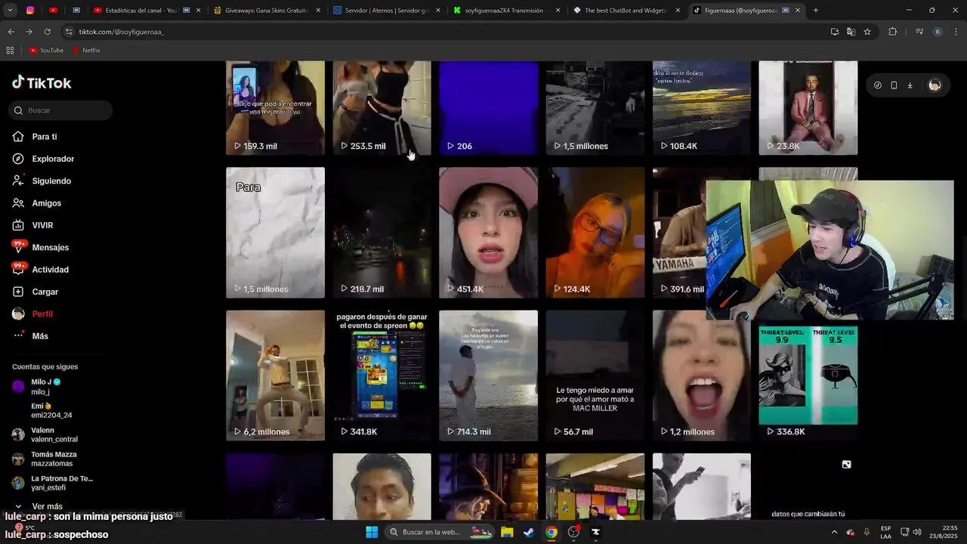
Task: Open the browser apps grid icon
Action: (10, 51)
